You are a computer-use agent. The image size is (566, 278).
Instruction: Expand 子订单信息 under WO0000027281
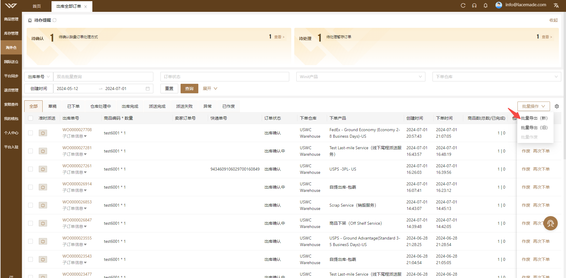pyautogui.click(x=75, y=154)
